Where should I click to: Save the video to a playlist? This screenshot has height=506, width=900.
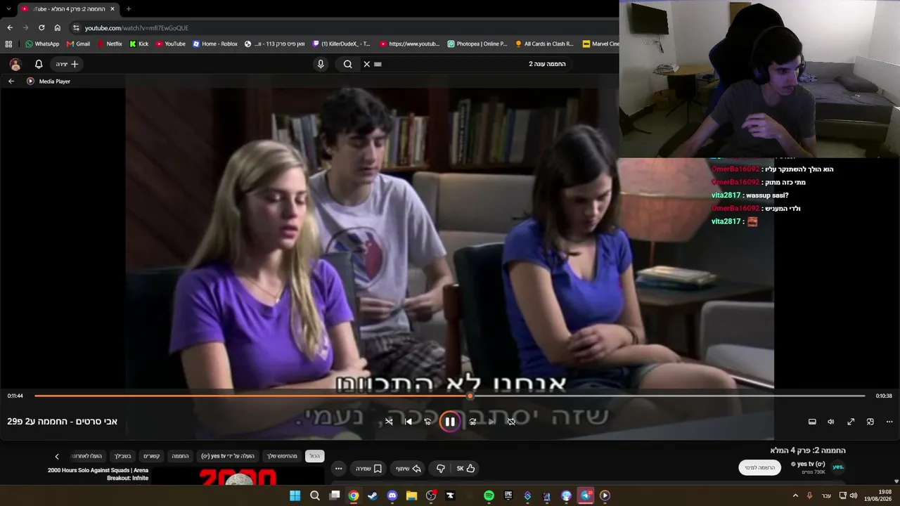pos(368,469)
